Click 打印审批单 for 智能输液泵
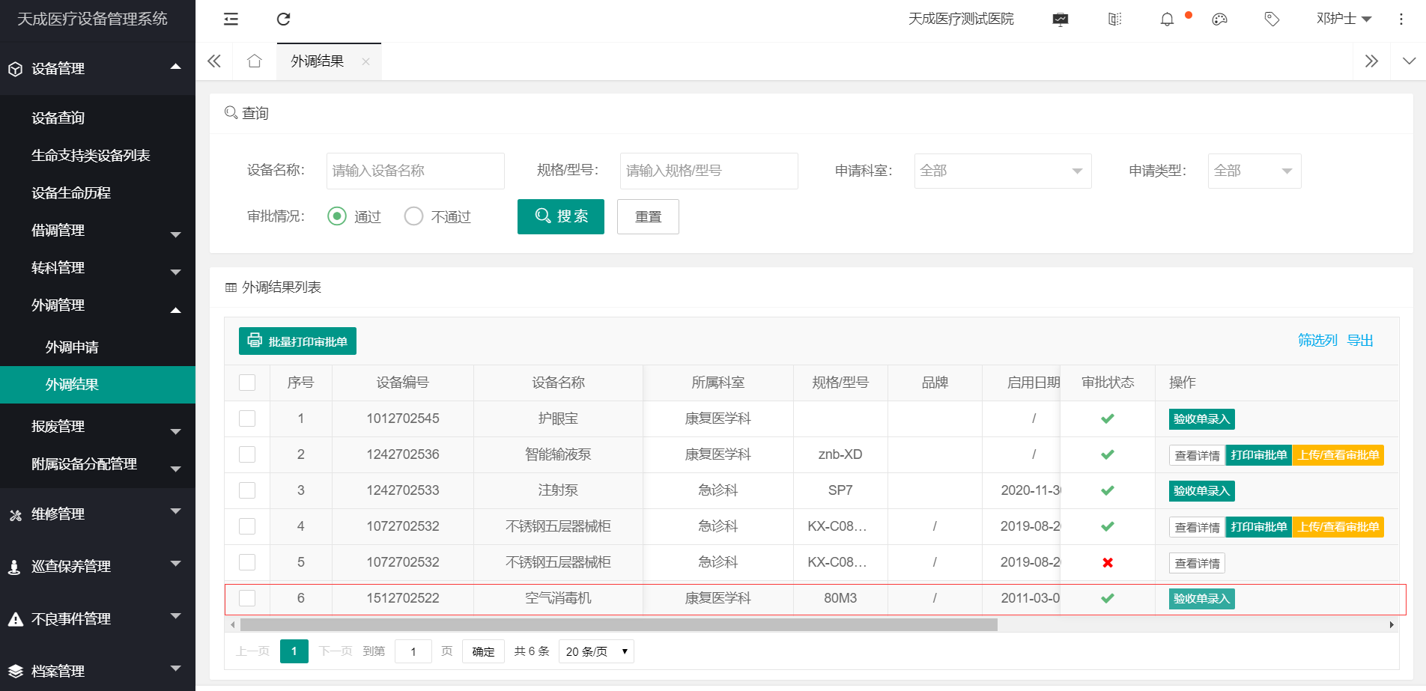This screenshot has height=691, width=1426. click(1259, 455)
